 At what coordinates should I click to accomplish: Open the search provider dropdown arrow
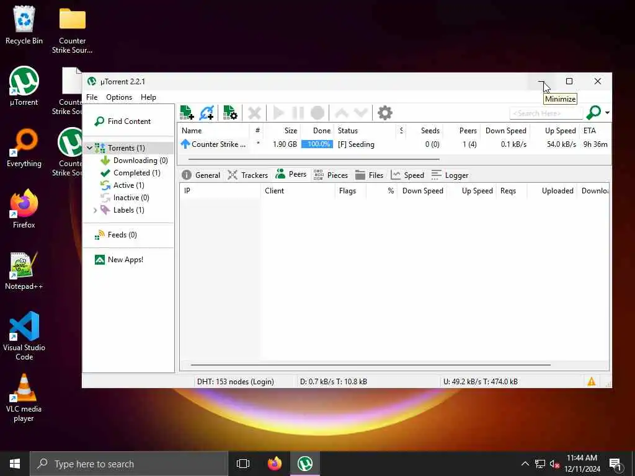click(x=607, y=113)
